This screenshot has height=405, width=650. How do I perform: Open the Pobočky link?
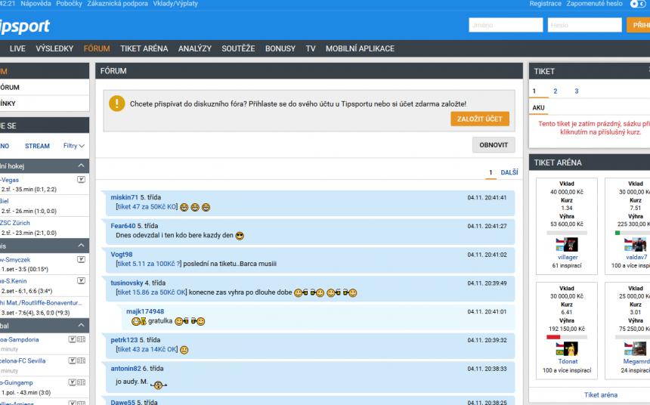[x=69, y=4]
